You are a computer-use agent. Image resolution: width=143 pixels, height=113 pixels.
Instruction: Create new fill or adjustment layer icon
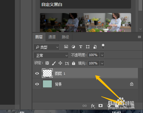109,106
